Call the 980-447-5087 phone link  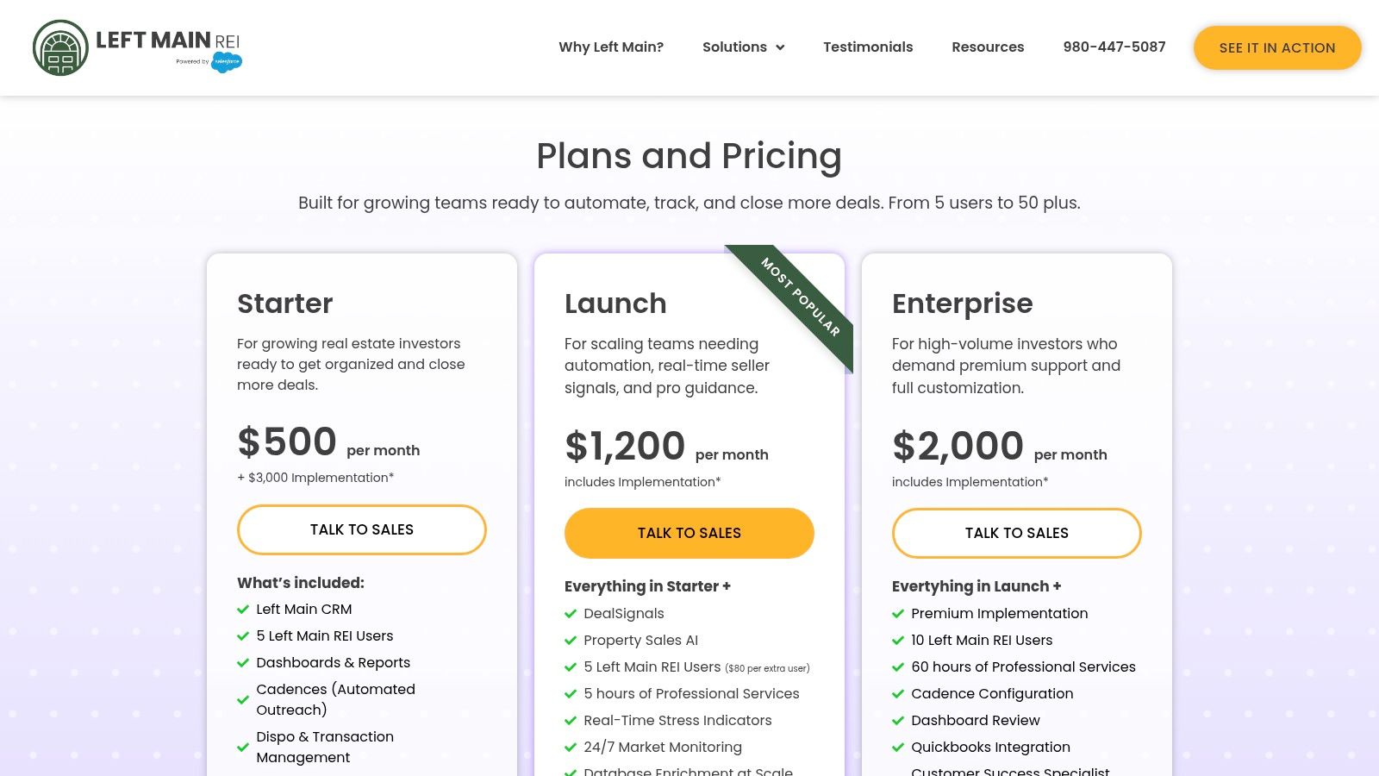click(1114, 47)
